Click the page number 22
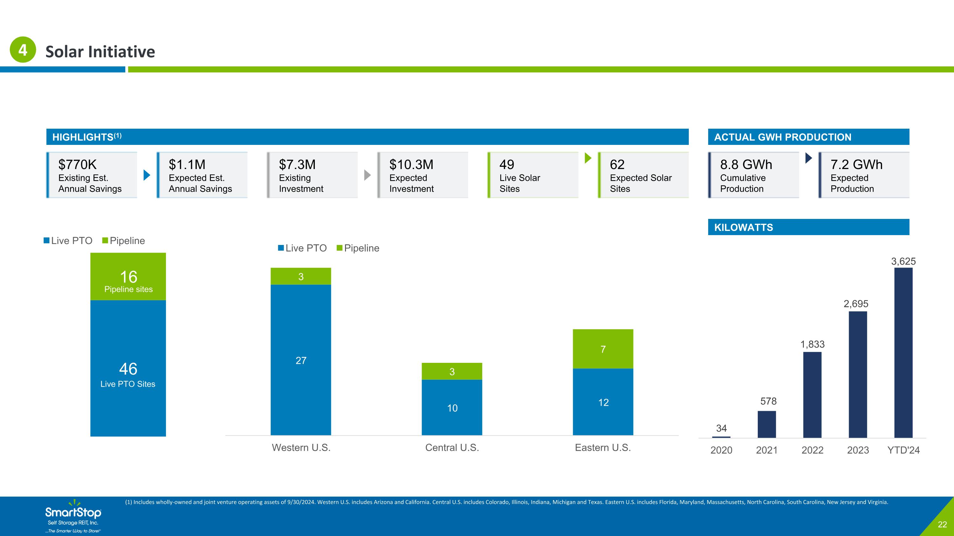The width and height of the screenshot is (954, 536). (942, 525)
